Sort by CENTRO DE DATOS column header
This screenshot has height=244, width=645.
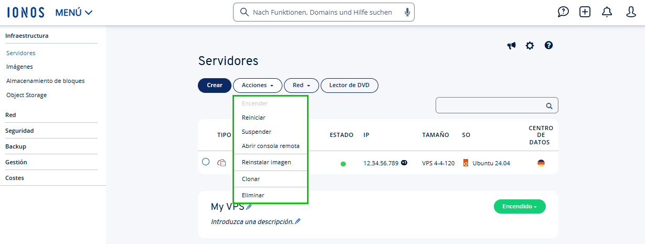(x=541, y=135)
